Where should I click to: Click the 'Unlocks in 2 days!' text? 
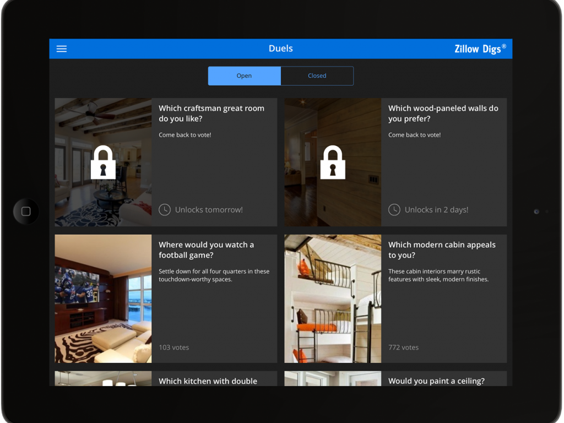(436, 210)
